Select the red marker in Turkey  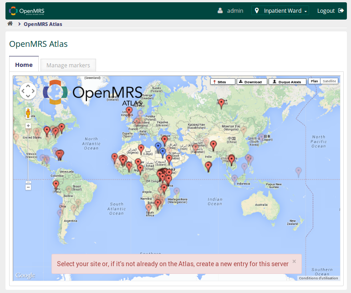165,141
